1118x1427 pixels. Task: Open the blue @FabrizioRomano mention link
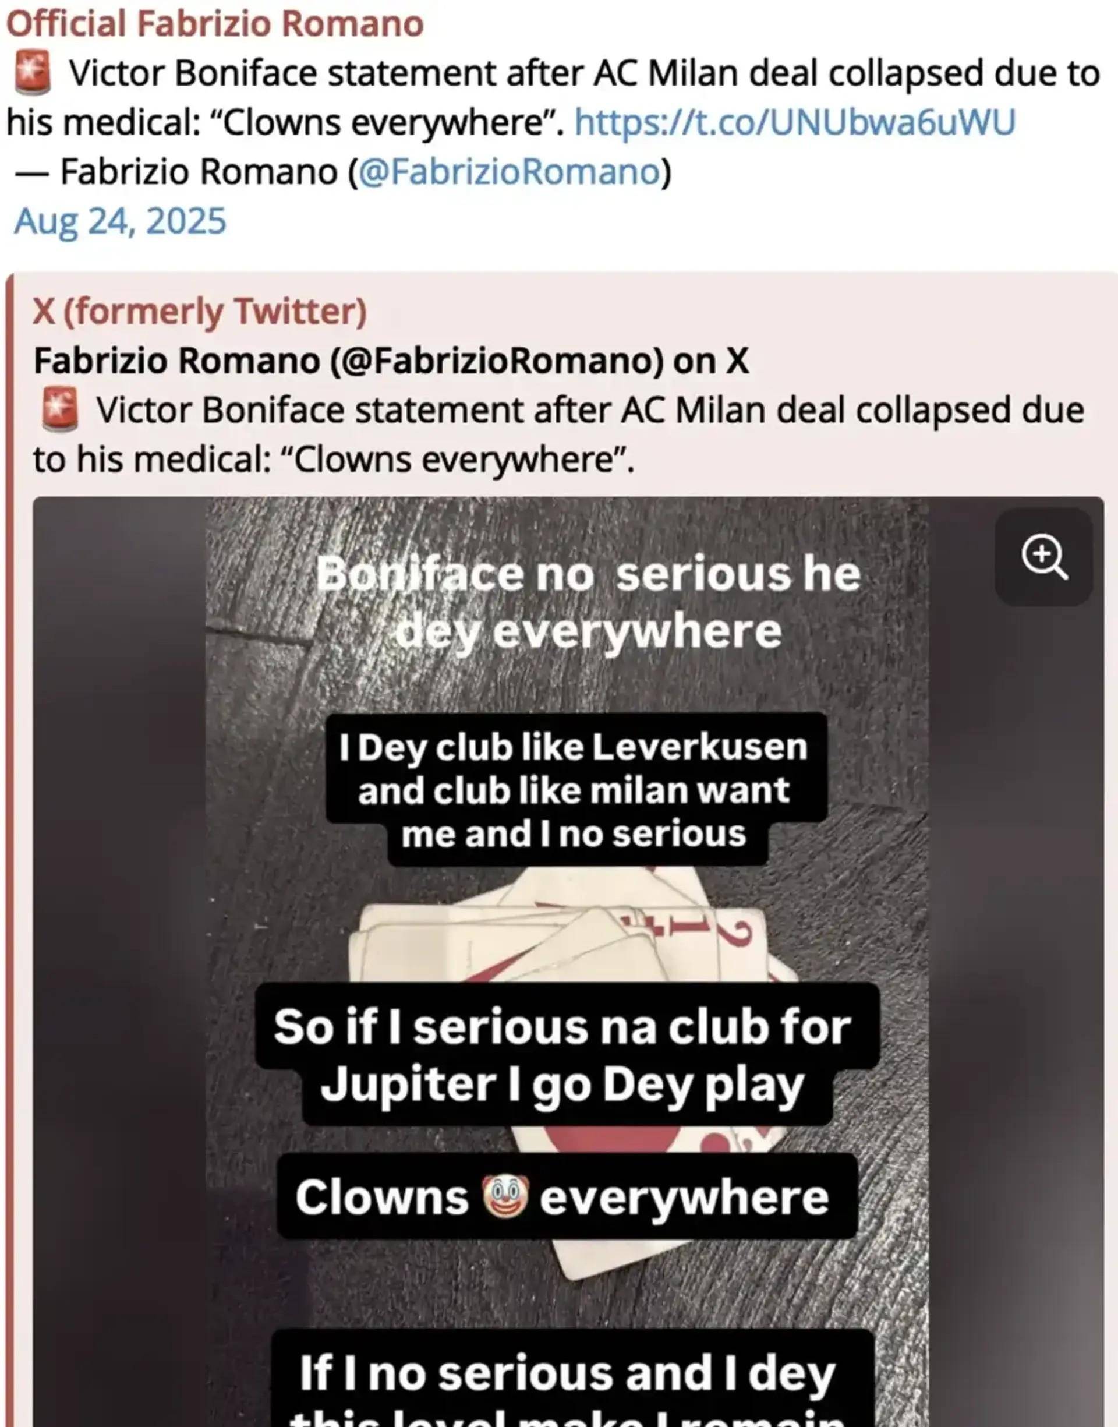pyautogui.click(x=510, y=172)
